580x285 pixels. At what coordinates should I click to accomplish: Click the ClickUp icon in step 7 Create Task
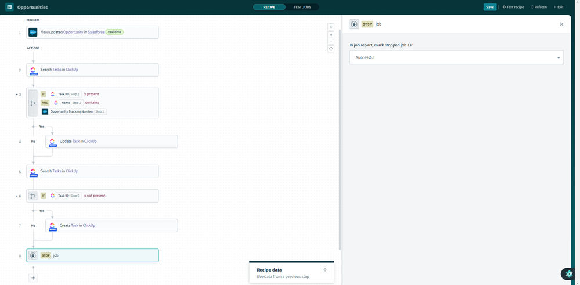52,225
